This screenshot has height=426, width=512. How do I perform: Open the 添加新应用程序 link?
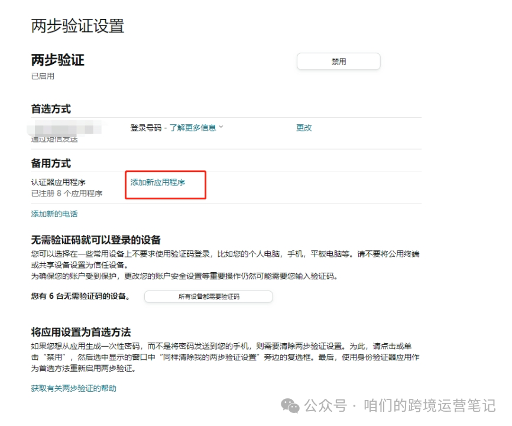[158, 182]
